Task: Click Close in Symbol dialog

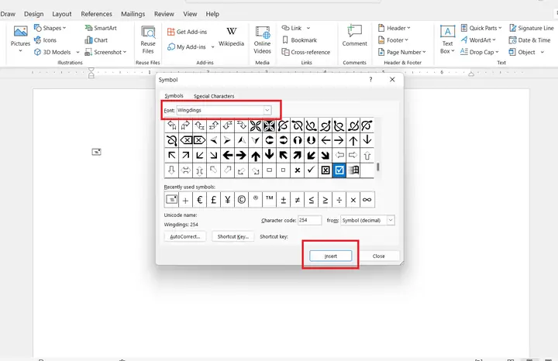Action: [379, 256]
